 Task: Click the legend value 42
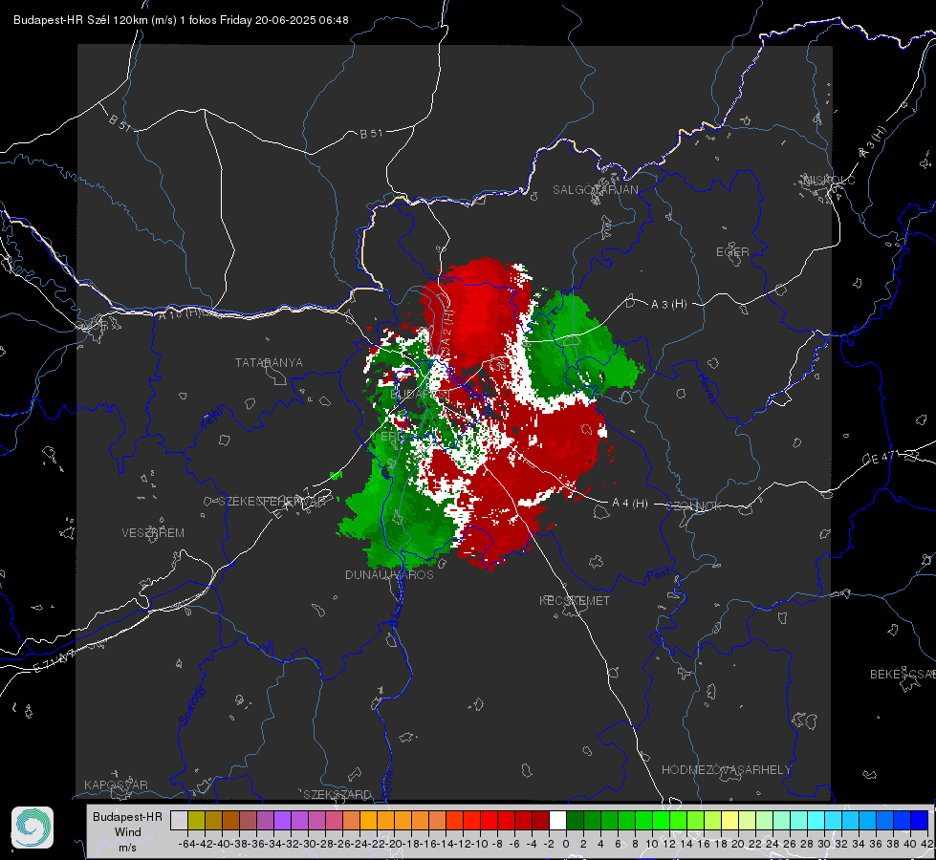[x=927, y=844]
